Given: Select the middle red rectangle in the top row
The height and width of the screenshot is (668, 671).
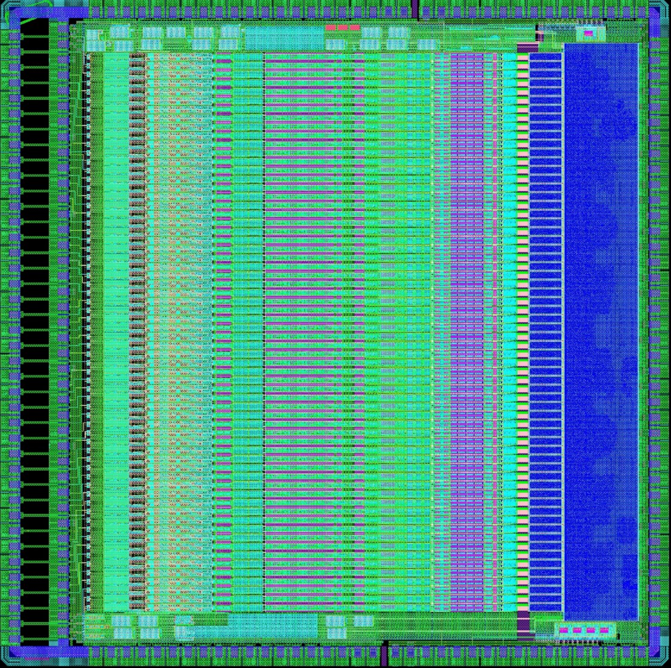Looking at the screenshot, I should (343, 28).
